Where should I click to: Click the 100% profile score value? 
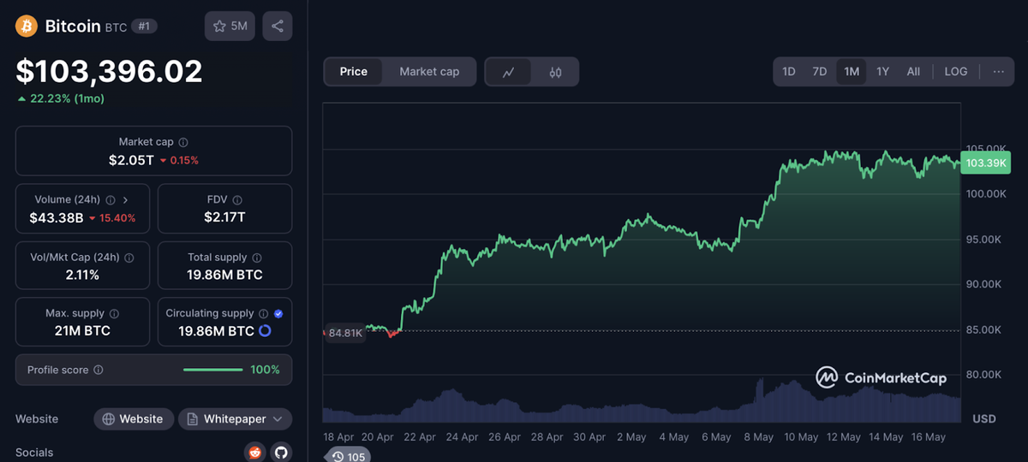click(265, 370)
